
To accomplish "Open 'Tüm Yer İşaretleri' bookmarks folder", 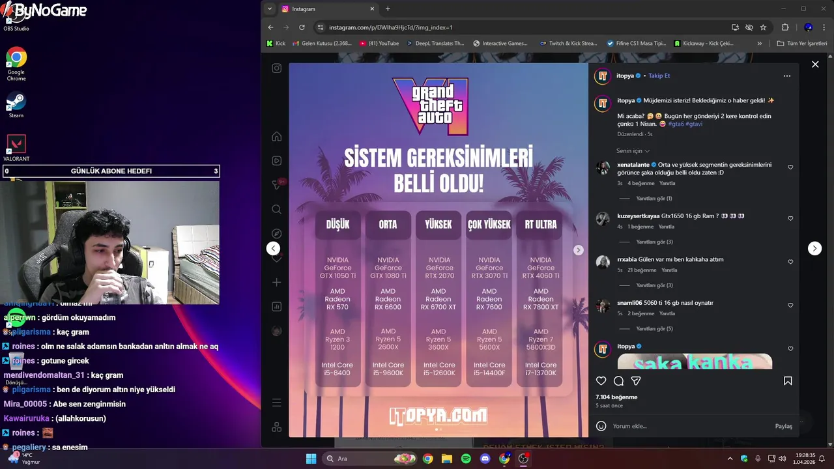I will pos(802,43).
